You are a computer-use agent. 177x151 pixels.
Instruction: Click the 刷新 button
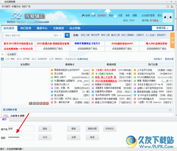pyautogui.click(x=74, y=129)
